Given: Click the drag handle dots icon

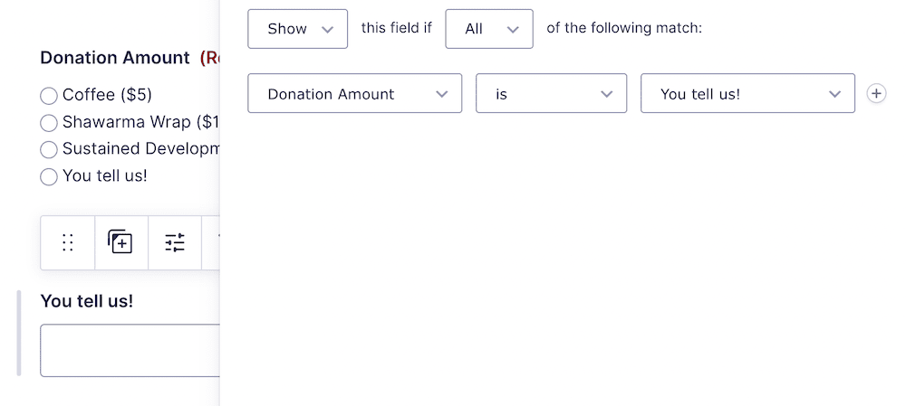Looking at the screenshot, I should 67,242.
